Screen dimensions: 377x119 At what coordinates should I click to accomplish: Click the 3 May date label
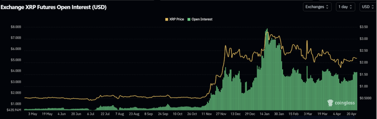pyautogui.click(x=33, y=114)
